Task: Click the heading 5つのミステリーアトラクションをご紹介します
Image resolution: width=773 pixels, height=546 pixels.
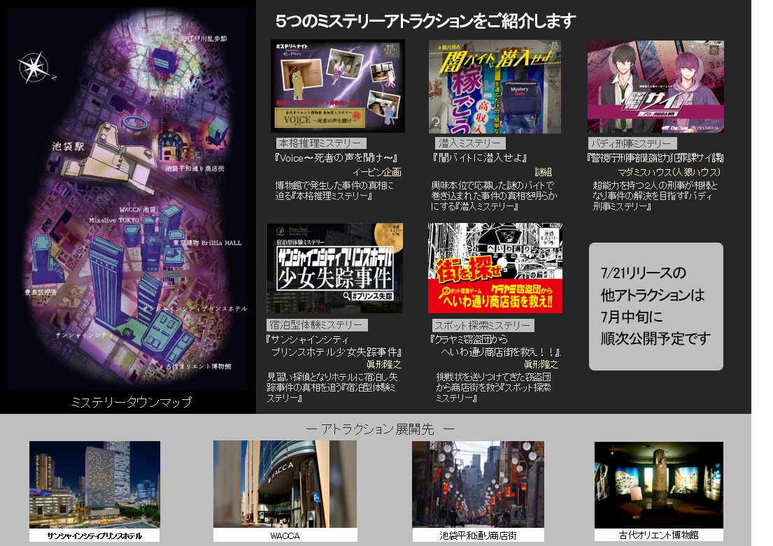Action: (x=425, y=21)
